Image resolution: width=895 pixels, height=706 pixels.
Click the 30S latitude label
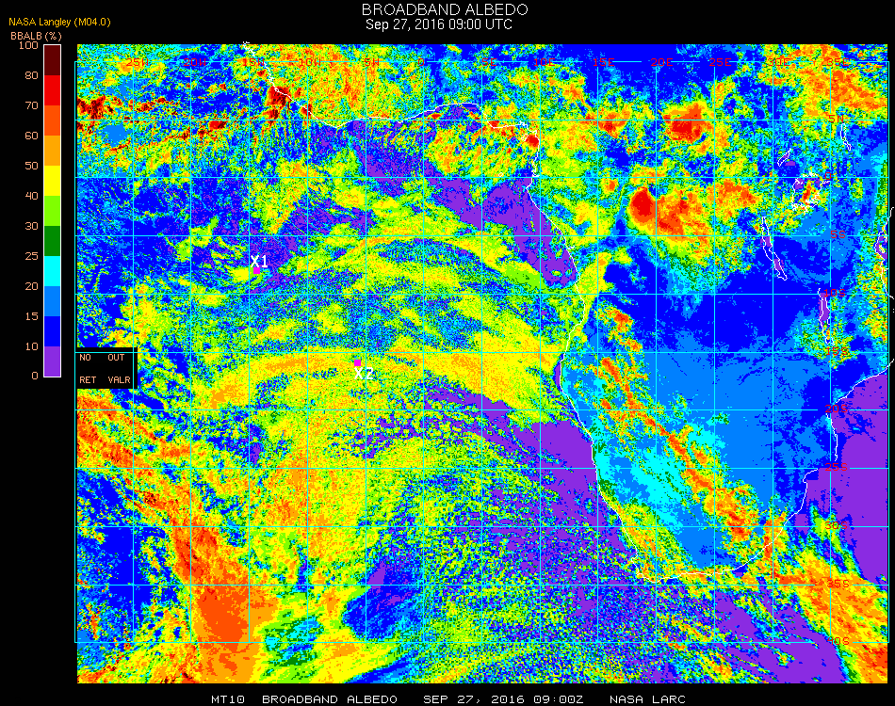pos(837,526)
